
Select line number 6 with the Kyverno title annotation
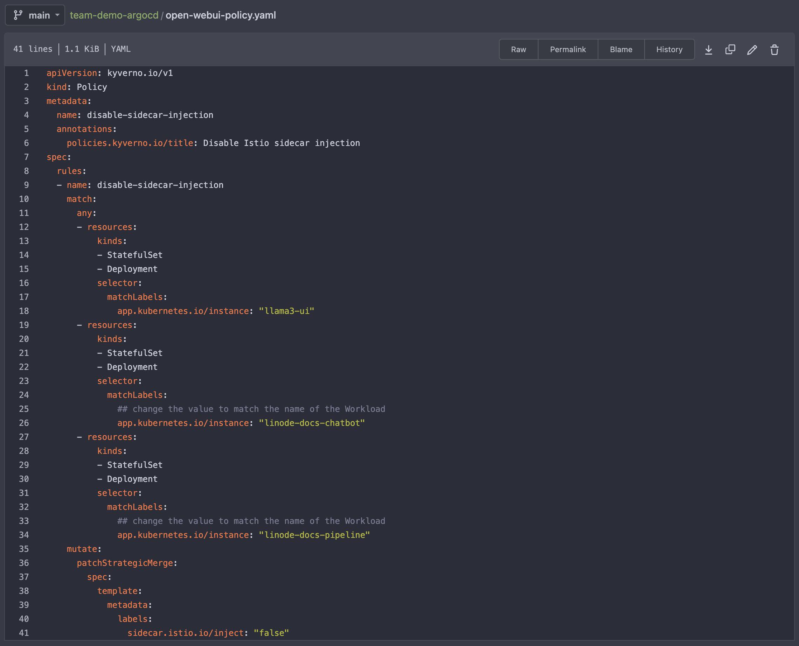coord(26,143)
